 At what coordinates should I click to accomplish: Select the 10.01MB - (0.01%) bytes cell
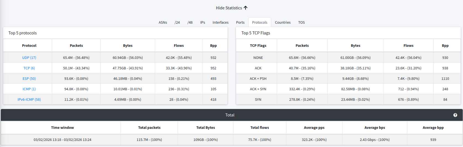tap(128, 89)
